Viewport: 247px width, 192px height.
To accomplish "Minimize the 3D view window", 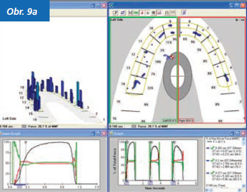I will coord(93,6).
